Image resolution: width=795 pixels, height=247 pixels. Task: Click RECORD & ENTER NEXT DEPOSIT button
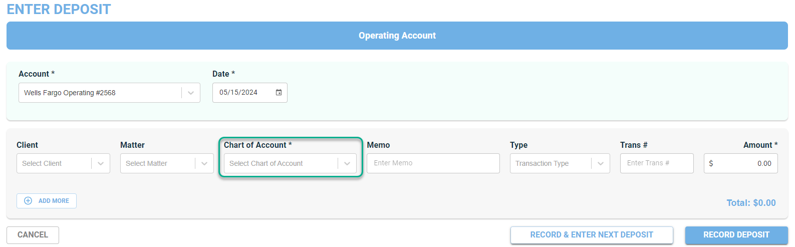point(592,235)
